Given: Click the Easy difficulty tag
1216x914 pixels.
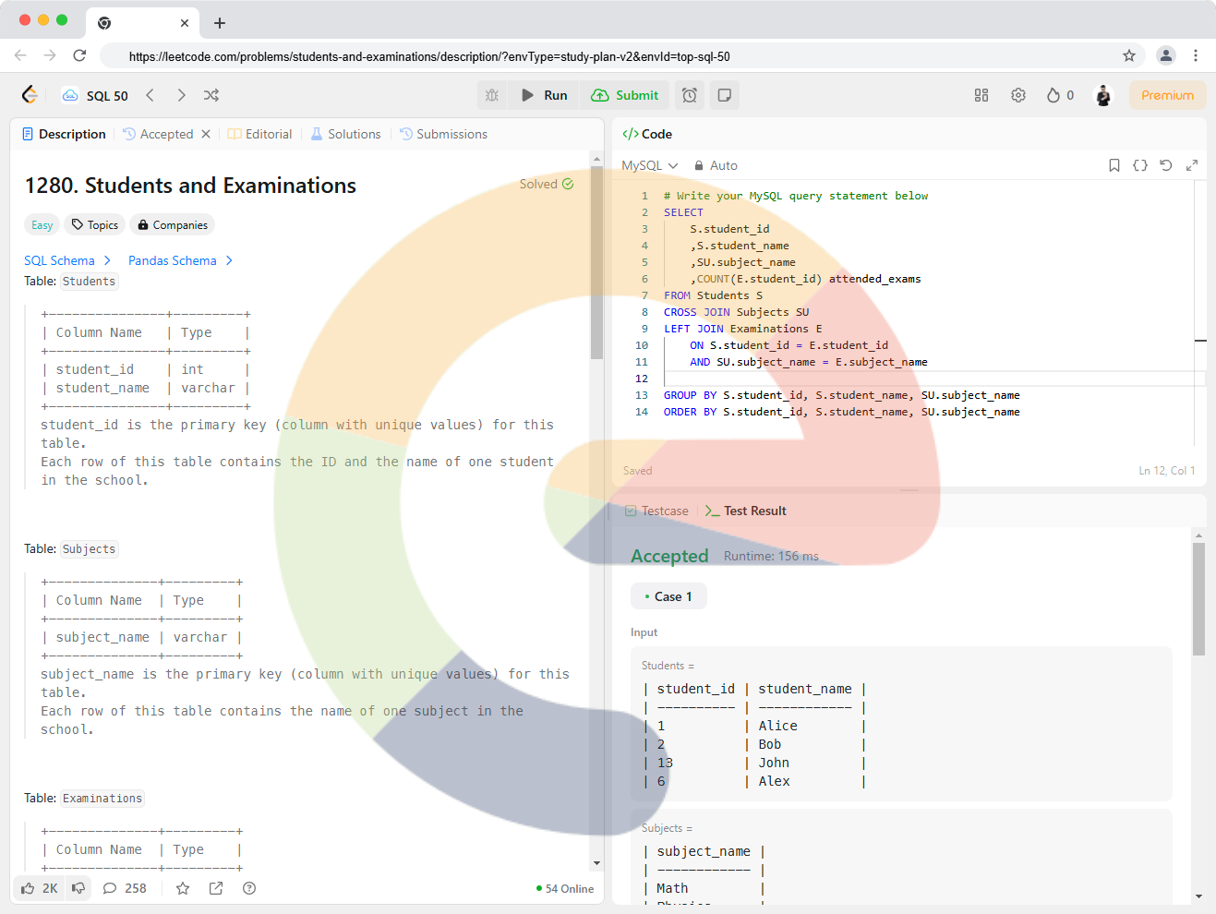Looking at the screenshot, I should 42,225.
